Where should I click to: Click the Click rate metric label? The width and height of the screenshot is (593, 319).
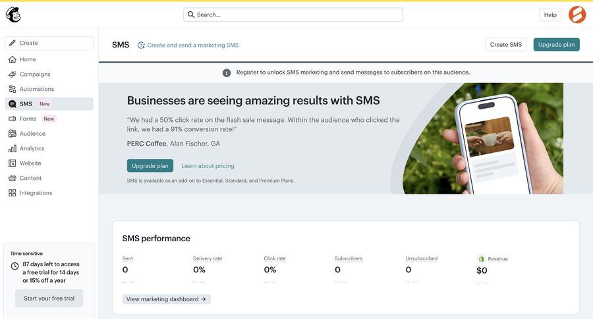click(275, 258)
